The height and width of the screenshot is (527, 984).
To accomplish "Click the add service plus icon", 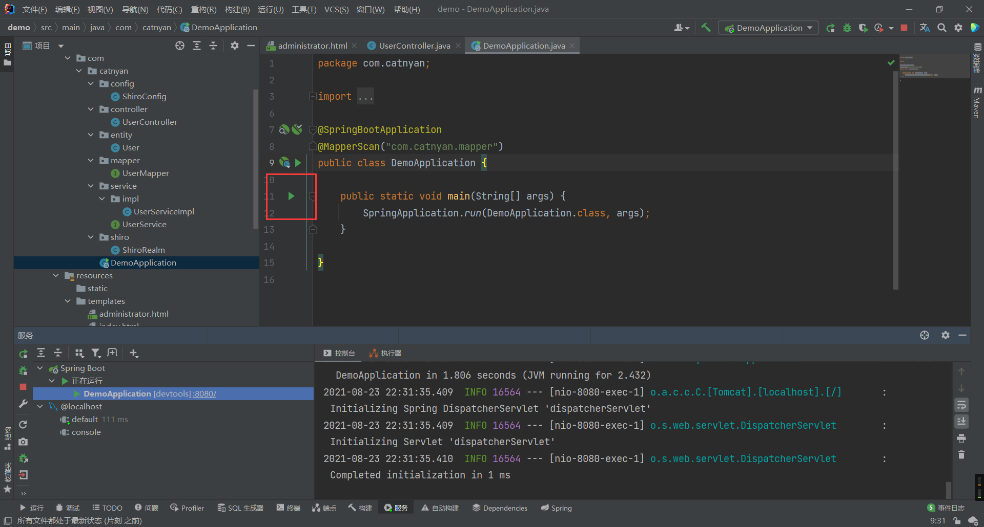I will coord(134,353).
